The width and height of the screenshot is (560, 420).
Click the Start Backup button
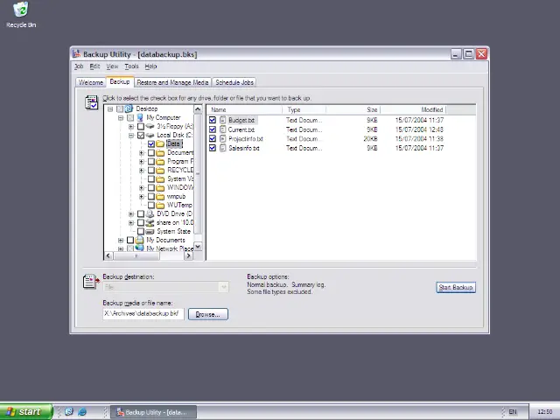(x=455, y=287)
